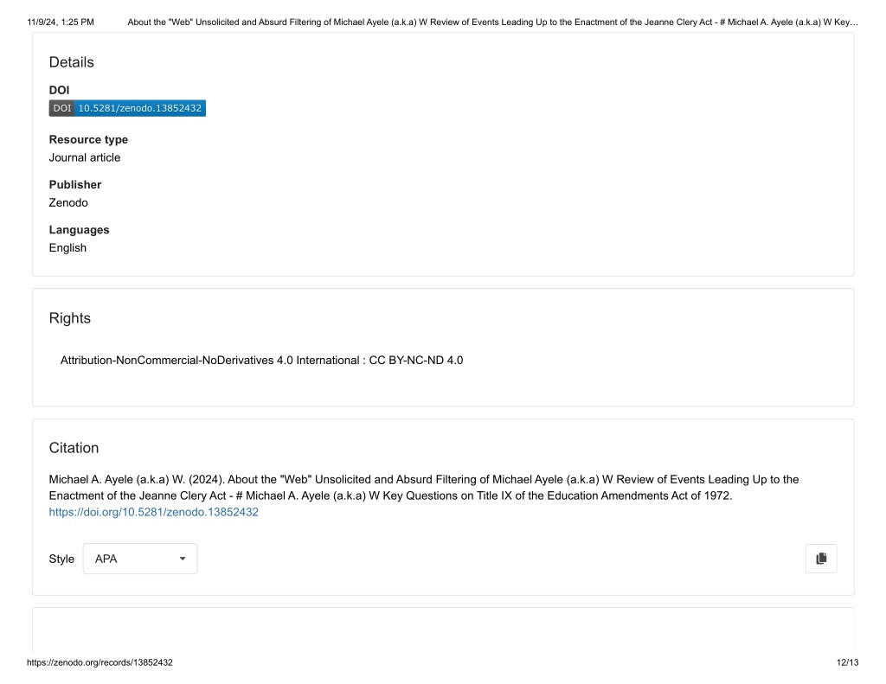
Task: Click the gray DOI label badge
Action: [x=62, y=108]
